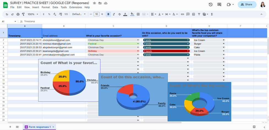Format as percent with the % icon

[49, 14]
